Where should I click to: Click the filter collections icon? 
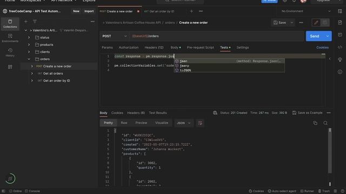tap(35, 22)
